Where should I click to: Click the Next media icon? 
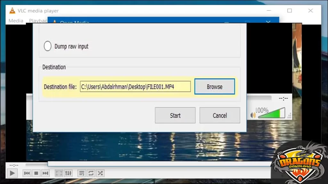[45, 173]
